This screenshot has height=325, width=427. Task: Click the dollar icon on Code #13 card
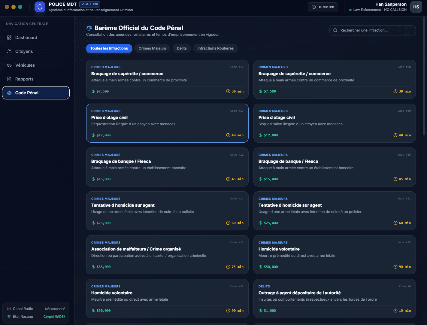pyautogui.click(x=93, y=135)
